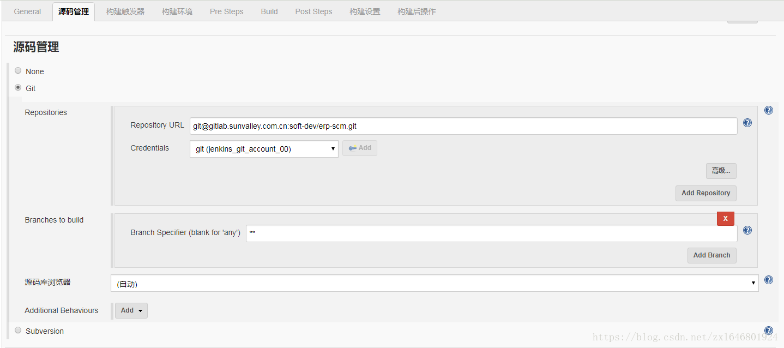Image resolution: width=784 pixels, height=348 pixels.
Task: Click the Add Branch button
Action: pyautogui.click(x=711, y=255)
